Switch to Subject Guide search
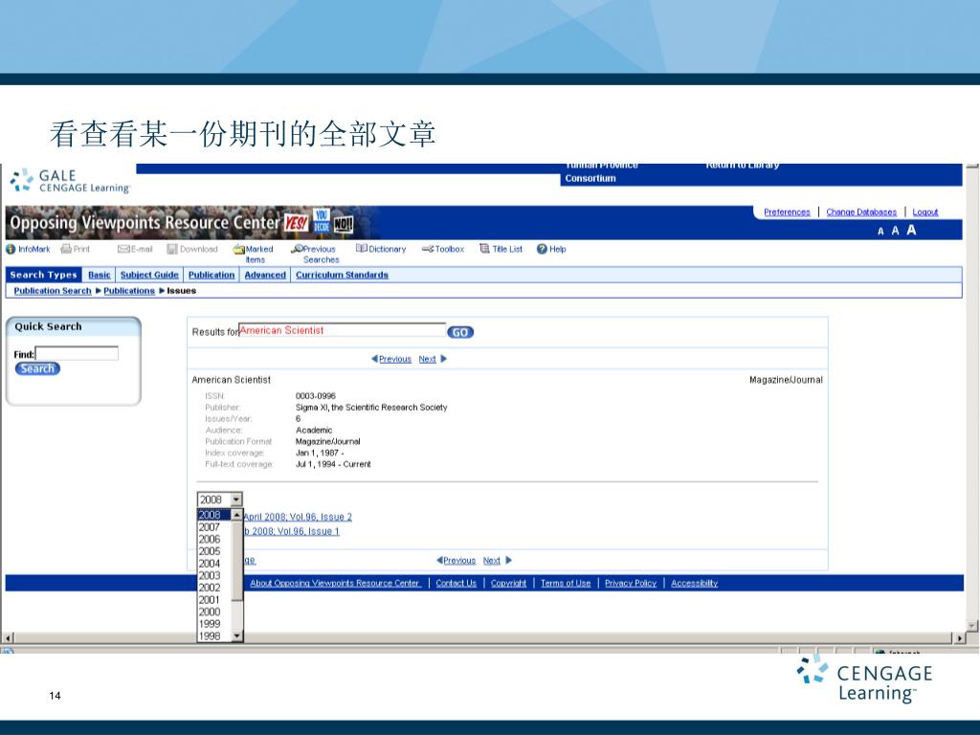The image size is (980, 735). coord(149,275)
